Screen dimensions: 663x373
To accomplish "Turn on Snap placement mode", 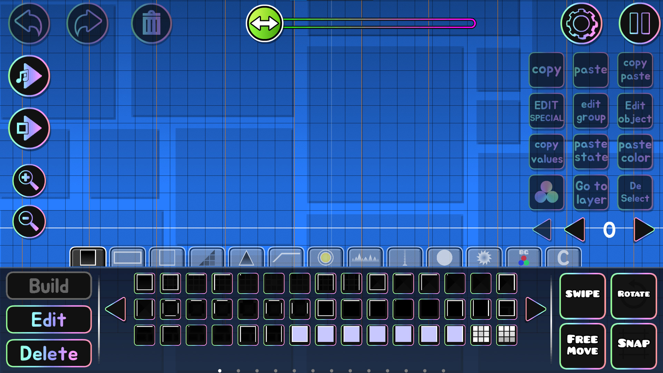I will pyautogui.click(x=633, y=345).
